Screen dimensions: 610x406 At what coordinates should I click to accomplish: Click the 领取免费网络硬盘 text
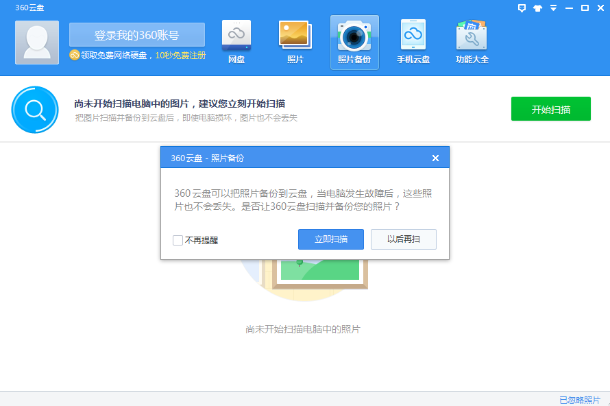click(114, 56)
